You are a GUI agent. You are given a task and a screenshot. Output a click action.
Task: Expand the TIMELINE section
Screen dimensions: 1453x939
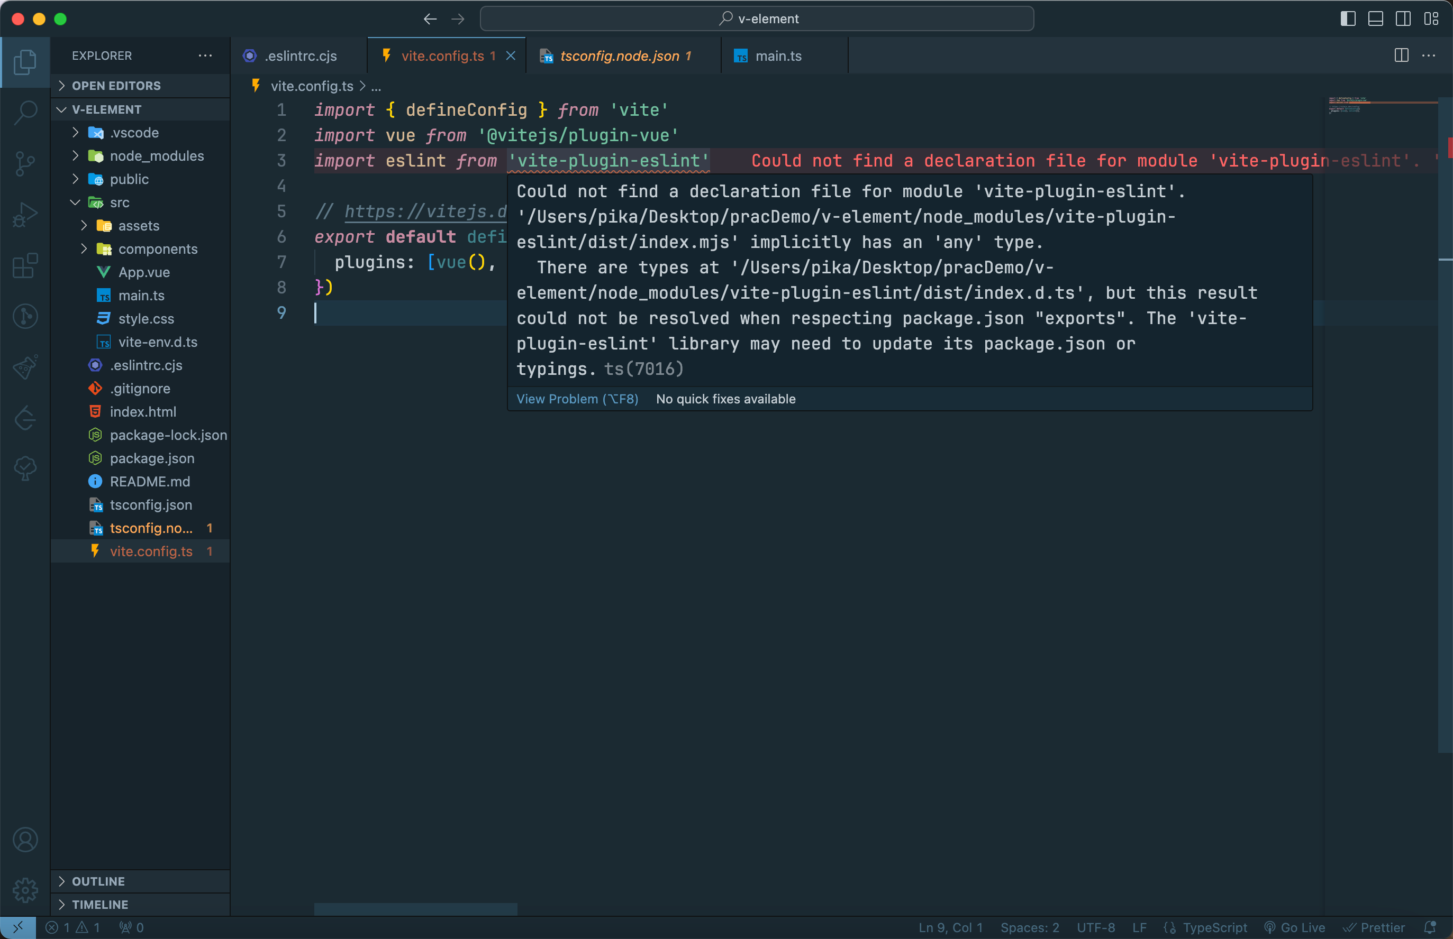140,904
